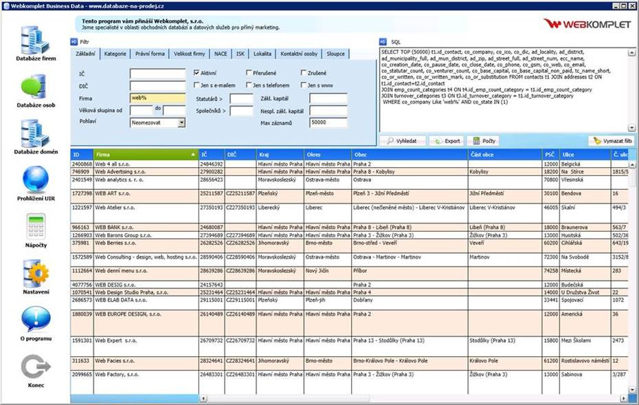Click the Počty button
This screenshot has height=405, width=639.
pyautogui.click(x=484, y=141)
